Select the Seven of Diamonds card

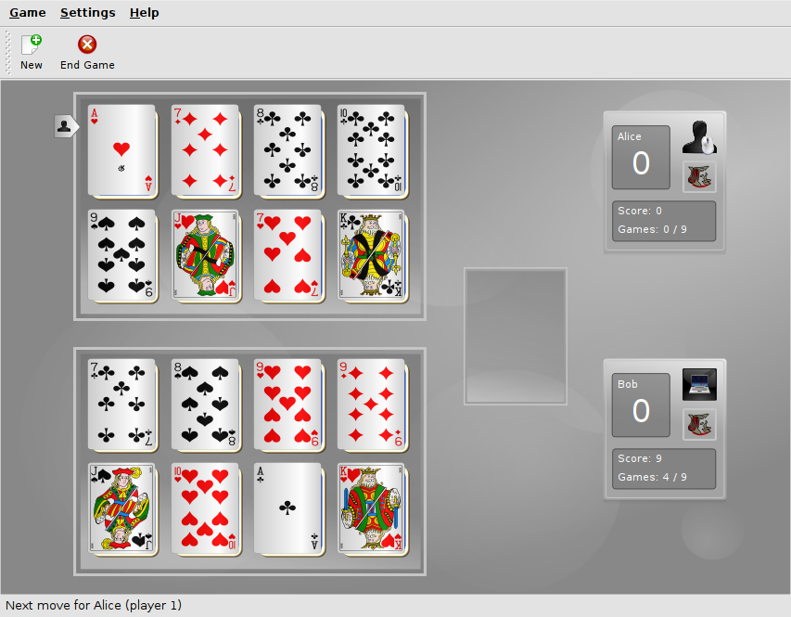(x=205, y=150)
